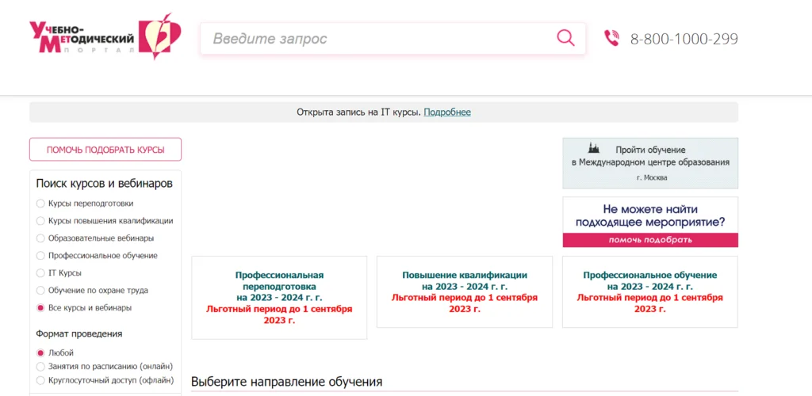Screen dimensions: 812x396
Task: Click the pink помочь подобрать banner button
Action: pos(650,240)
